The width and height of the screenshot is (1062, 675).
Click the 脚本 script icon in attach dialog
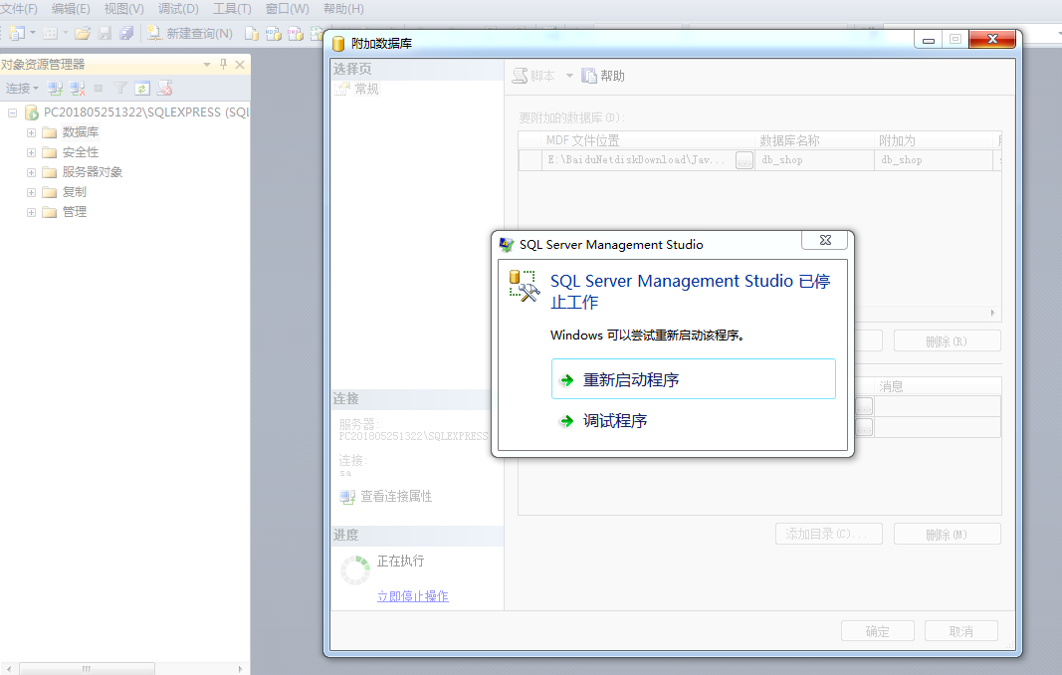pyautogui.click(x=521, y=76)
